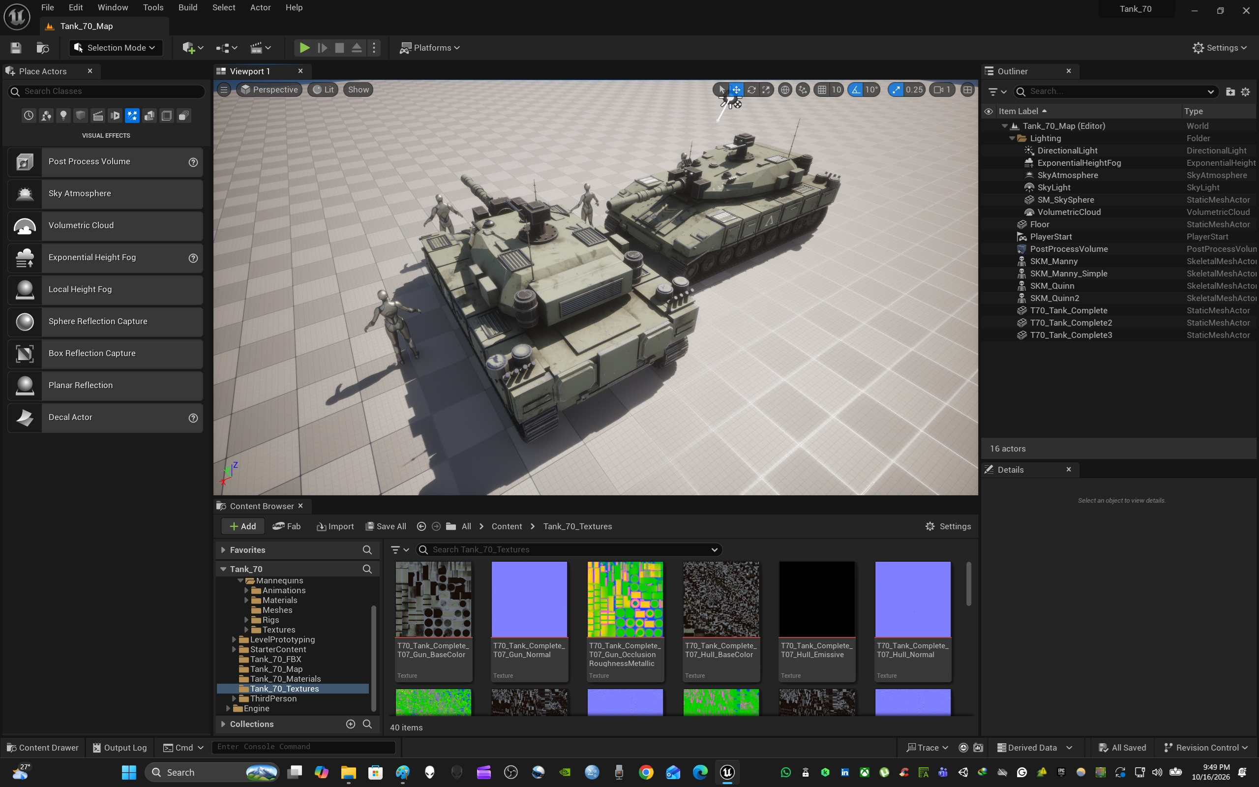
Task: Click the world coordinate system globe icon
Action: (x=785, y=90)
